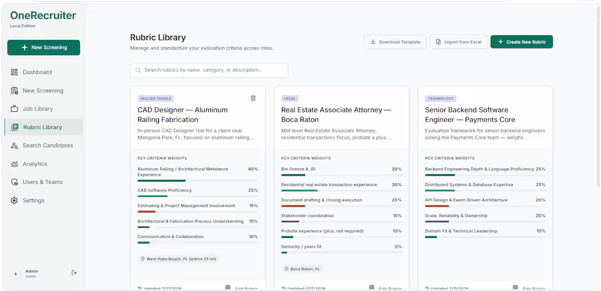The height and width of the screenshot is (291, 601).
Task: Delete the CAD Designer rubric via trash icon
Action: pyautogui.click(x=253, y=98)
